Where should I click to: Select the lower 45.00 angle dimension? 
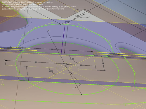51,71
